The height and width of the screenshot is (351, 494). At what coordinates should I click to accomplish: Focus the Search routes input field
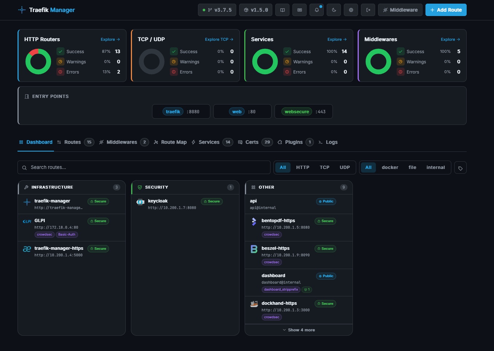[x=144, y=167]
